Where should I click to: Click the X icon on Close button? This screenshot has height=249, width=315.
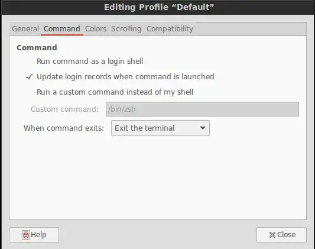[x=272, y=235]
